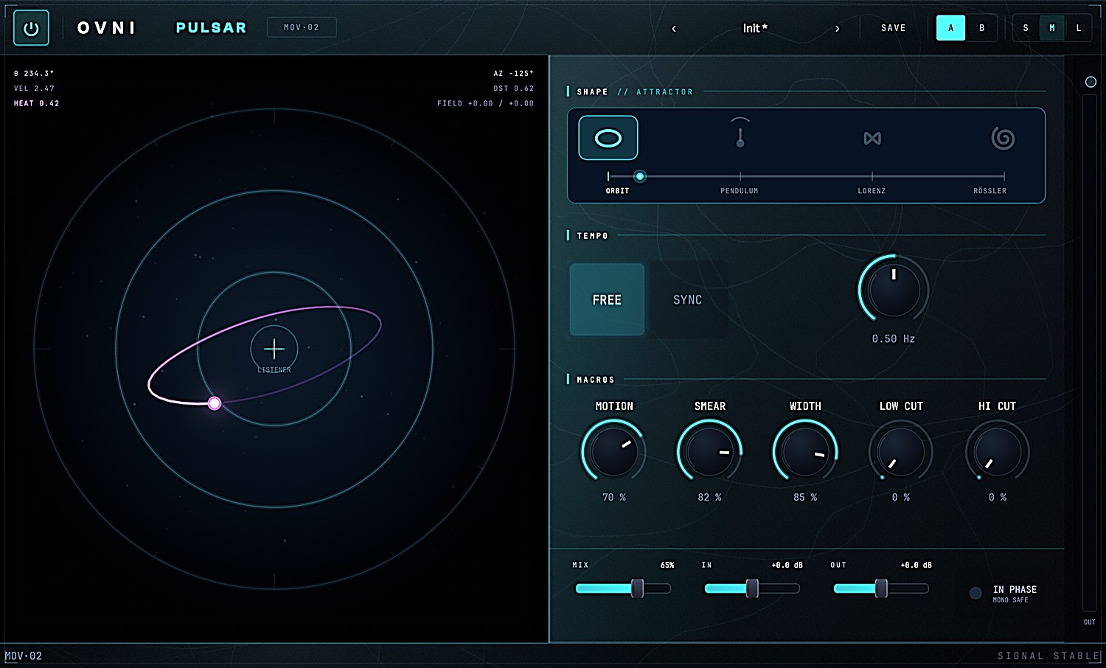Click the 0 % low cut value
This screenshot has height=668, width=1106.
point(901,498)
